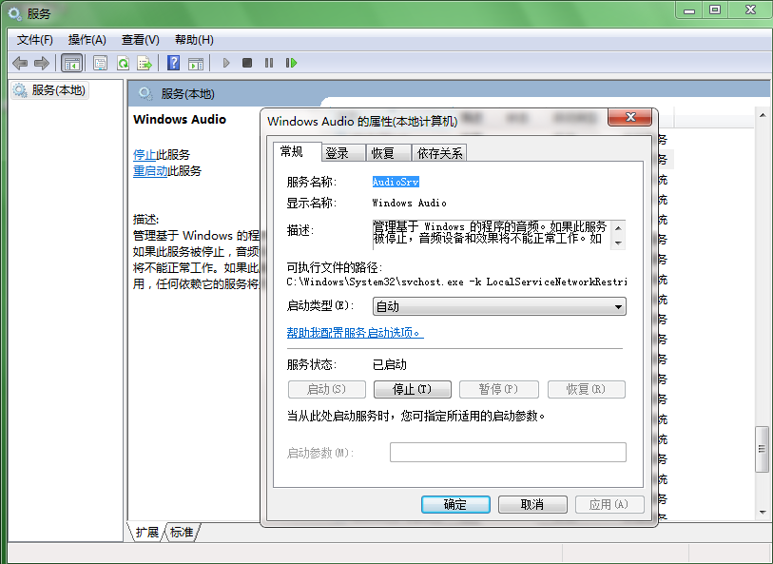Viewport: 773px width, 564px height.
Task: Toggle the show/hide console tree icon
Action: 71,63
